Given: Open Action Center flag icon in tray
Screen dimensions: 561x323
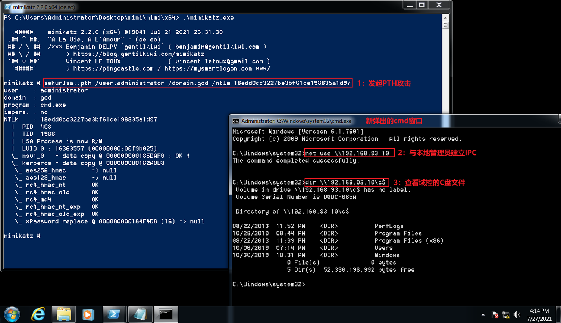Looking at the screenshot, I should [x=495, y=315].
